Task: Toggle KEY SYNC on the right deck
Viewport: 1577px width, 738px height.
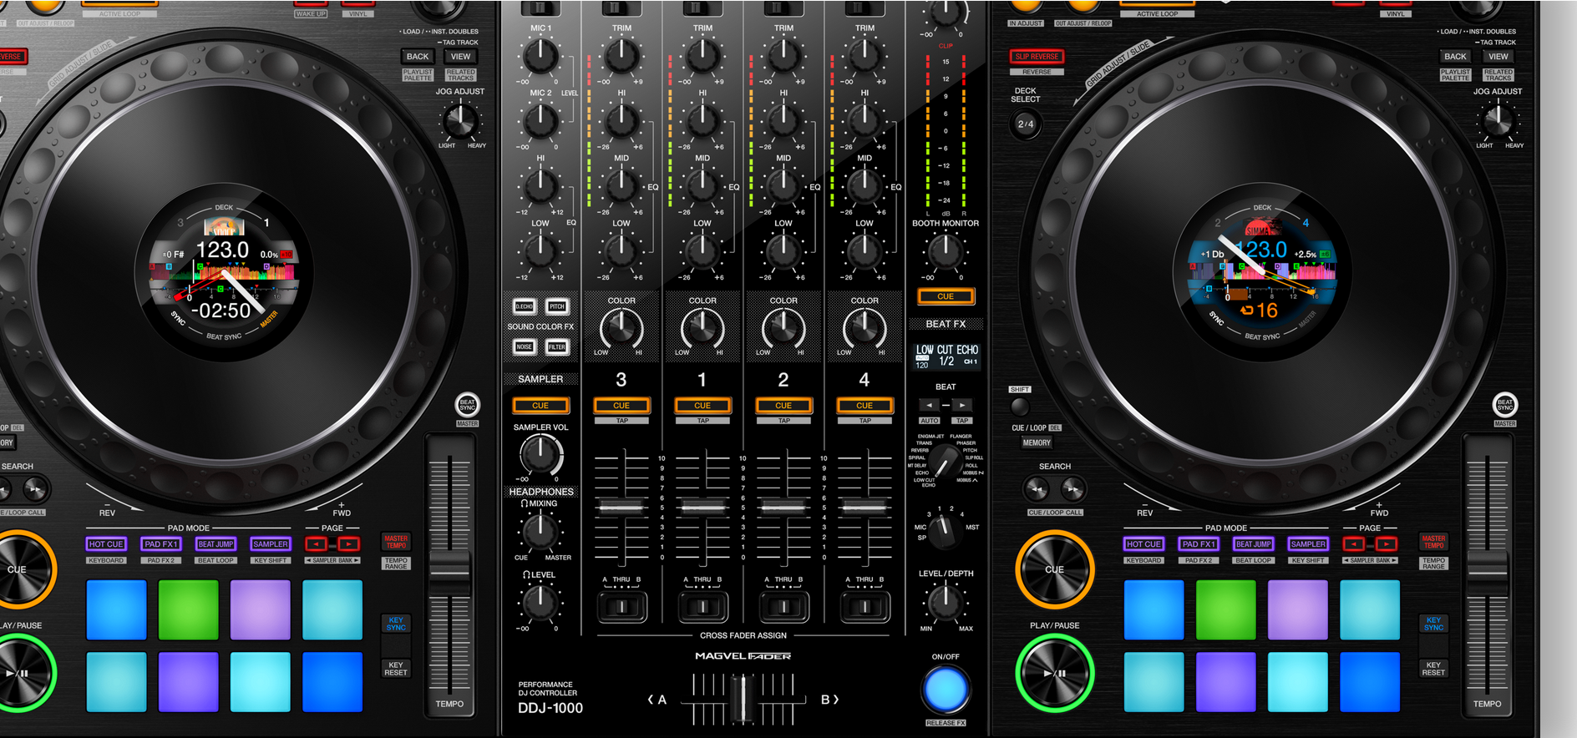Action: [1433, 624]
